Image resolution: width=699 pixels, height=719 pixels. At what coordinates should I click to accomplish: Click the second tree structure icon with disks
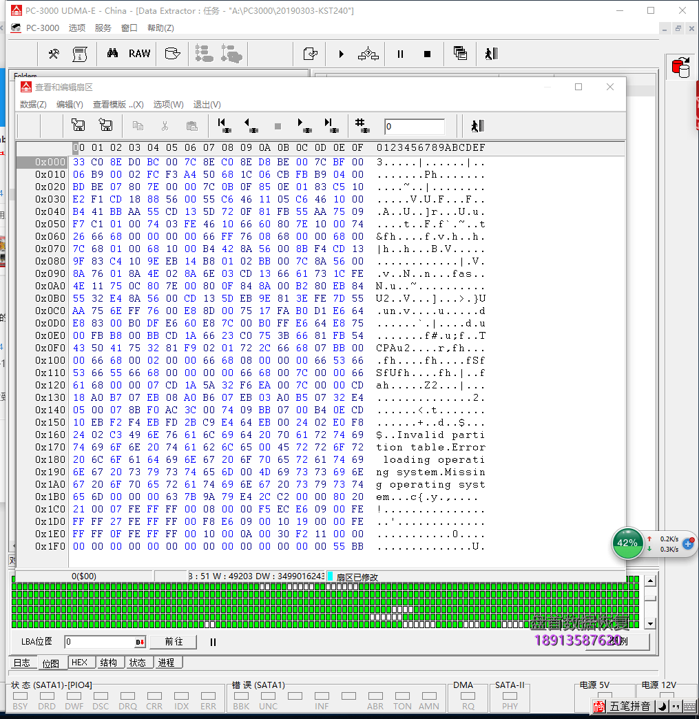point(231,54)
